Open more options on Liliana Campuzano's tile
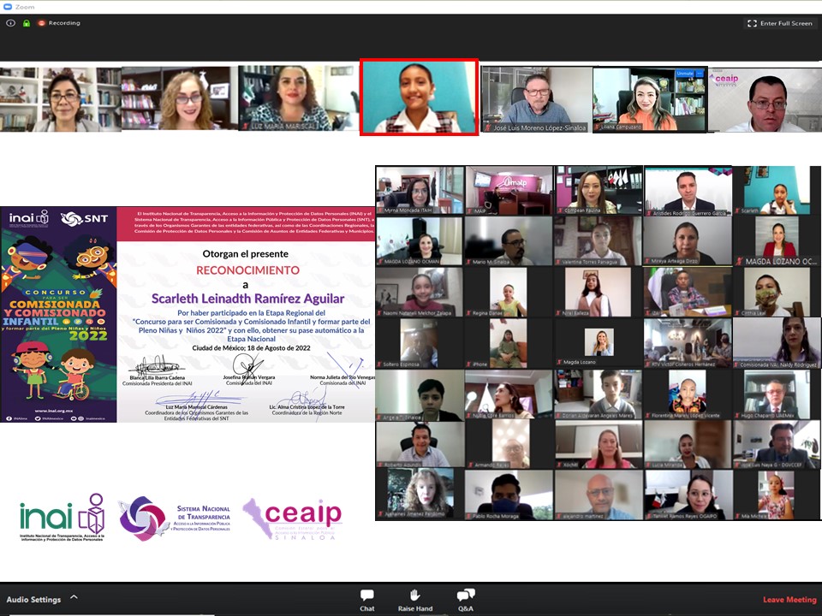 pyautogui.click(x=700, y=74)
